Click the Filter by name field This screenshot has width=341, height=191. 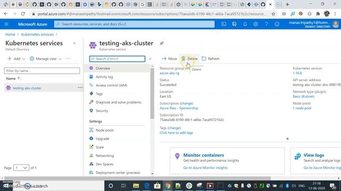(42, 71)
